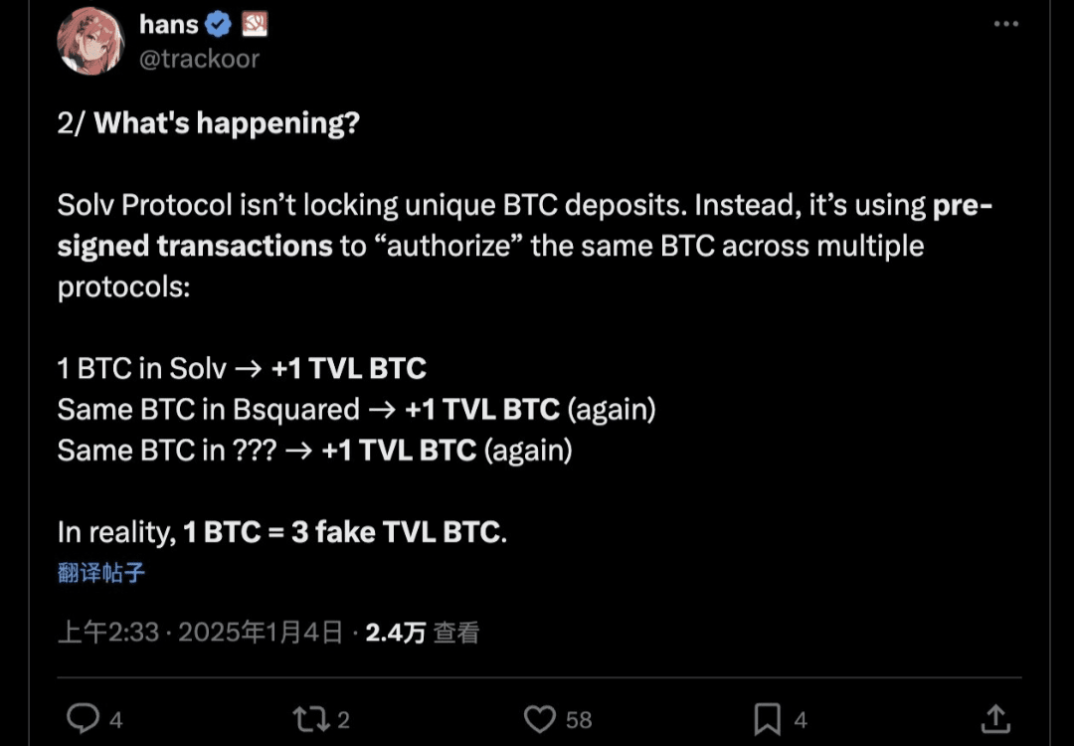Click the retweet count 2
Screen dimensions: 1074x746
click(343, 720)
